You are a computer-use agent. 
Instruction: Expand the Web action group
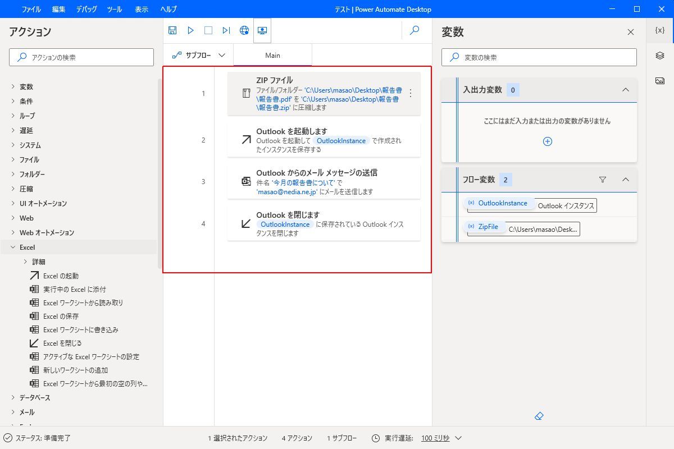pos(13,218)
